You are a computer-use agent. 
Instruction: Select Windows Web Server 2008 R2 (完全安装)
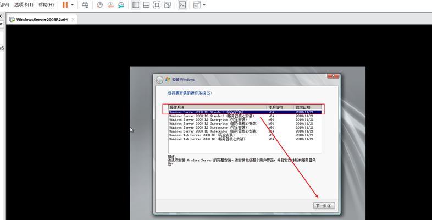pyautogui.click(x=245, y=135)
